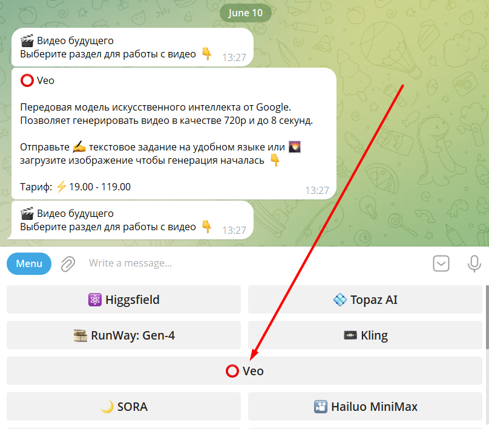Viewport: 489px width, 429px height.
Task: Click the landscape picture emoji in Veo message
Action: [x=295, y=147]
